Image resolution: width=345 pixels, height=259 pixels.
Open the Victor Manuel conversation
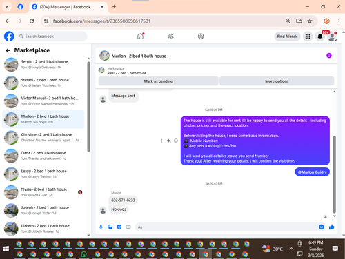click(x=43, y=101)
